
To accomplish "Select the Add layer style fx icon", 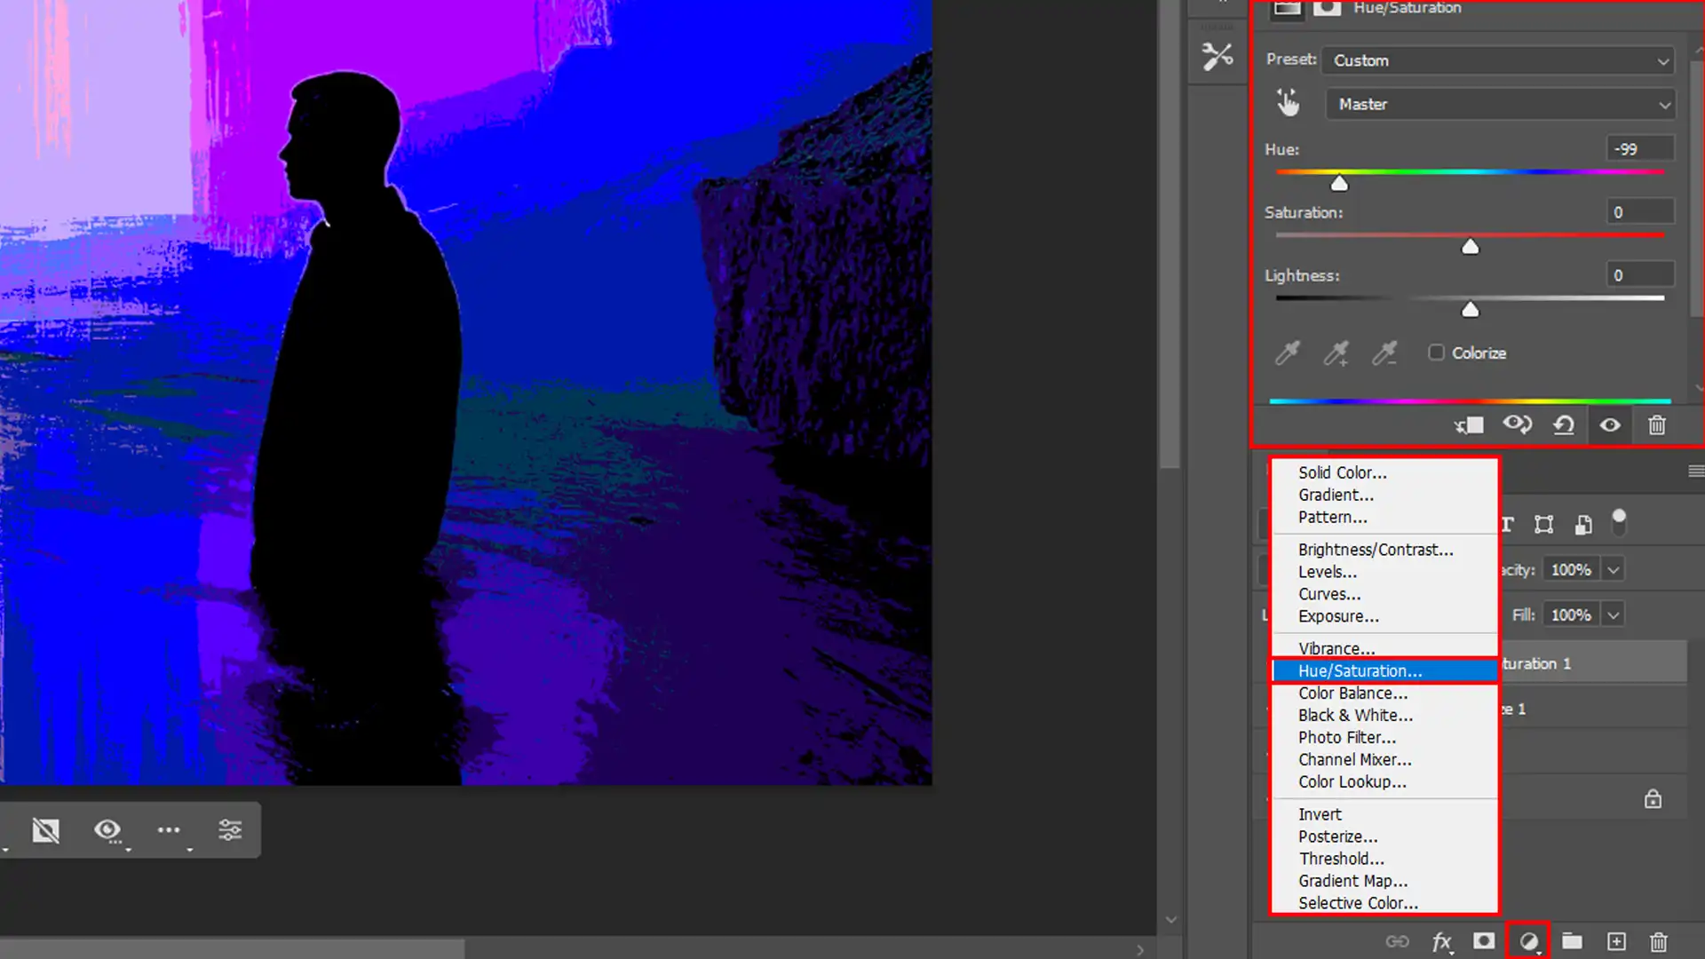I will tap(1442, 941).
